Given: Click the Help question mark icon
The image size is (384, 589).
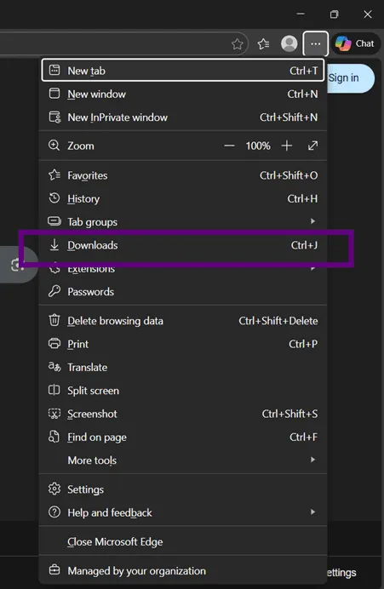Looking at the screenshot, I should 54,512.
